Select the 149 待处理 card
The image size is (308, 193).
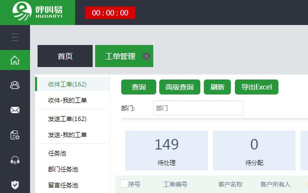[x=166, y=150]
